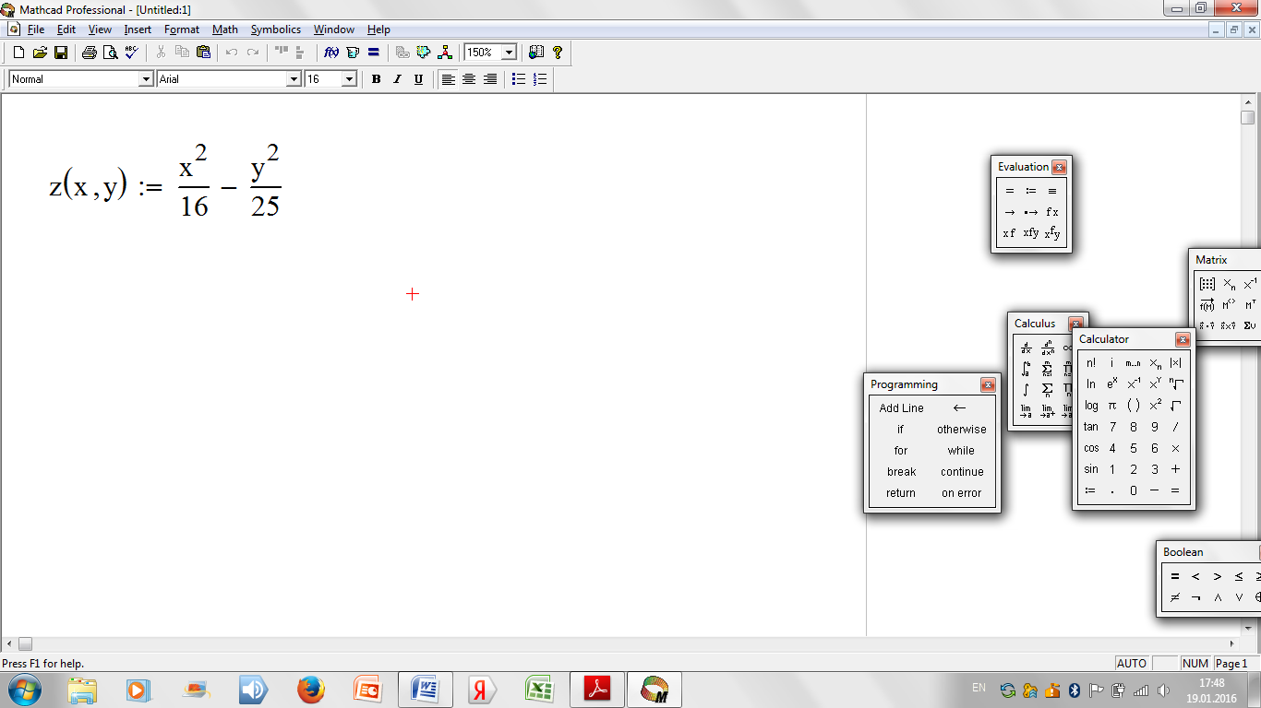Click the Insert Function f(x) toolbar icon
The height and width of the screenshot is (708, 1261).
tap(331, 53)
